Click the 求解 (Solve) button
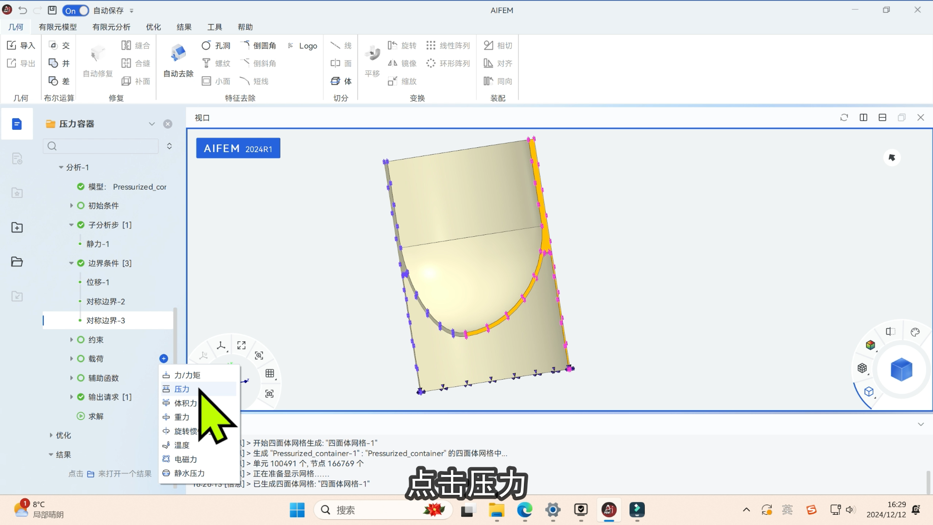 click(x=96, y=416)
